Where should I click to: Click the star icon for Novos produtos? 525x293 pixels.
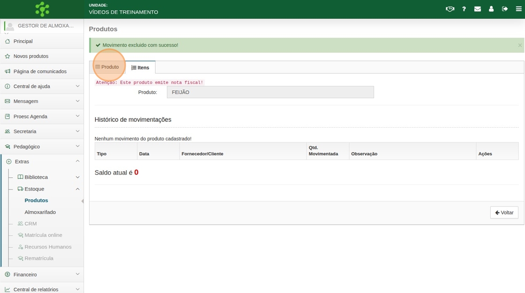(7, 56)
